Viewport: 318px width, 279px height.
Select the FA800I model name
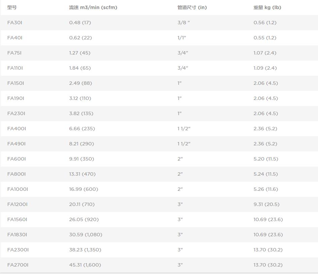(x=16, y=174)
